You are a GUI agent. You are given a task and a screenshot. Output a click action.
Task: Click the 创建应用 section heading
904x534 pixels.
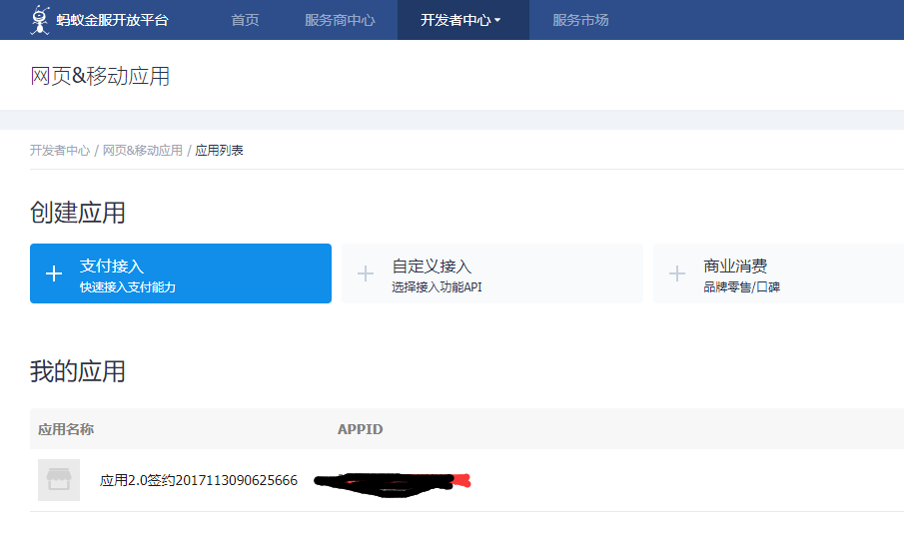click(78, 213)
